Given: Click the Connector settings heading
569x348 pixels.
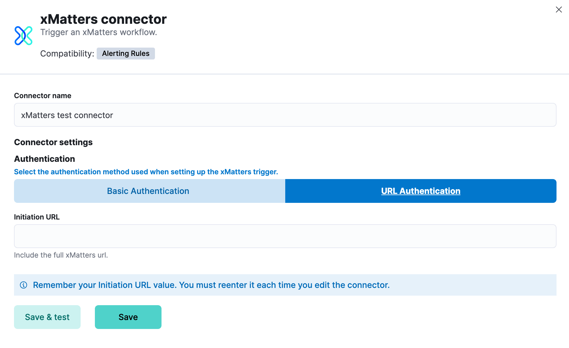Looking at the screenshot, I should 53,142.
